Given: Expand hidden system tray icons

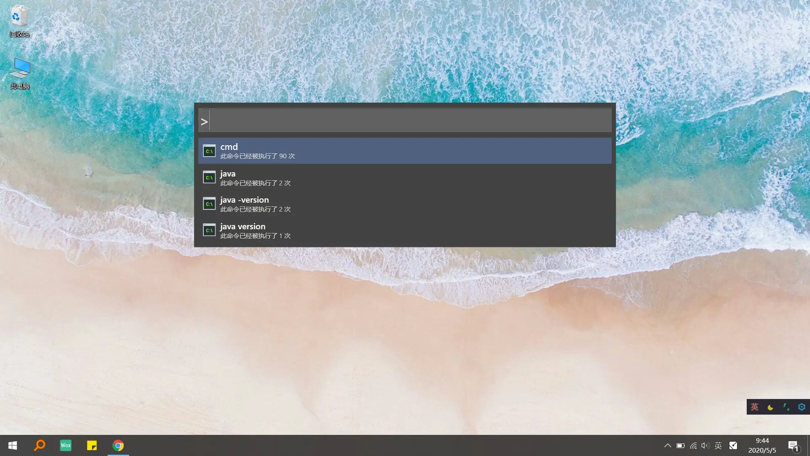Looking at the screenshot, I should tap(667, 445).
